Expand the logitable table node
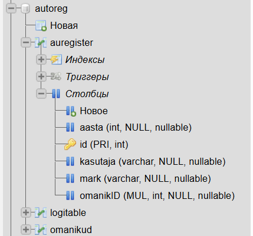This screenshot has width=253, height=236. [x=26, y=212]
